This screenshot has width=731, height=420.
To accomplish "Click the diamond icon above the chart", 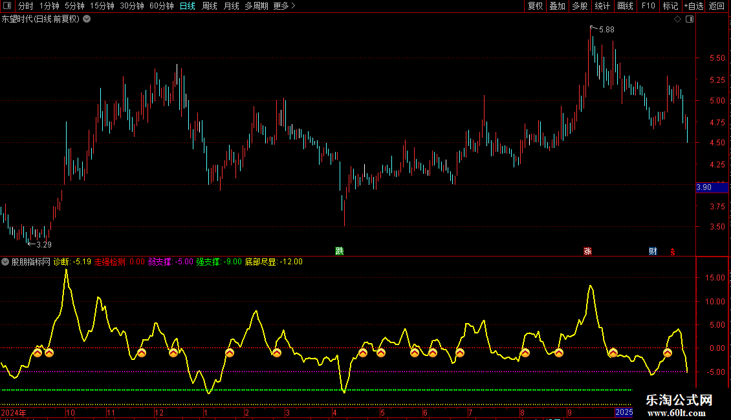I will 677,19.
